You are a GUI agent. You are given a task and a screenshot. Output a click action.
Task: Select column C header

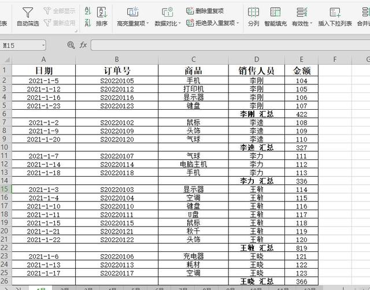(193, 60)
